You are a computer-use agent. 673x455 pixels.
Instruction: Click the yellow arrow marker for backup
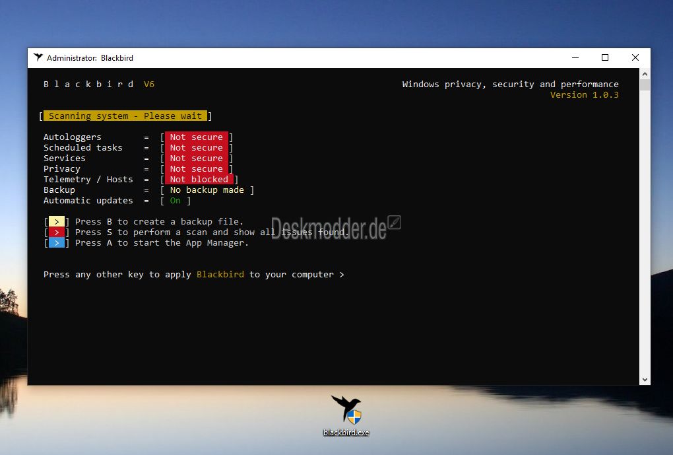[x=56, y=222]
